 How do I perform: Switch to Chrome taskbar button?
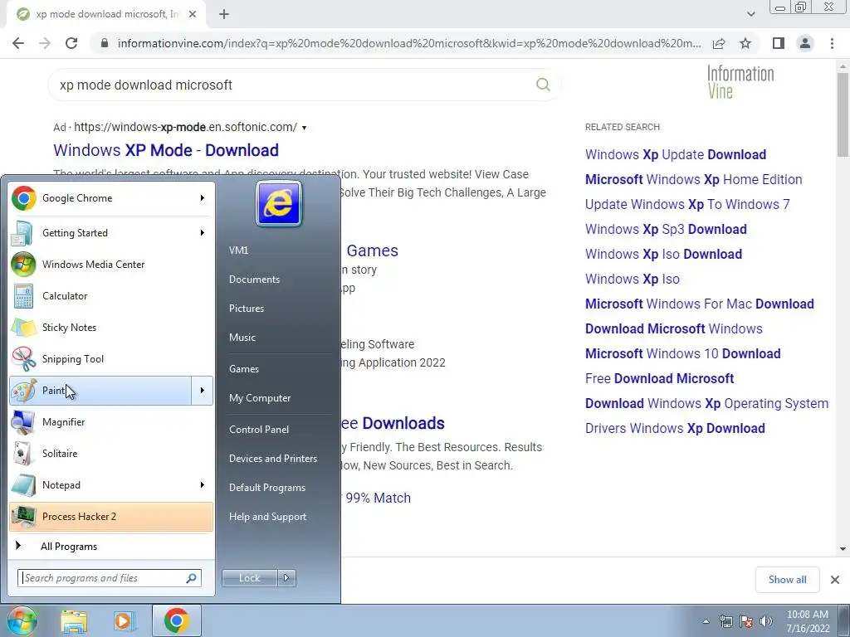(176, 620)
